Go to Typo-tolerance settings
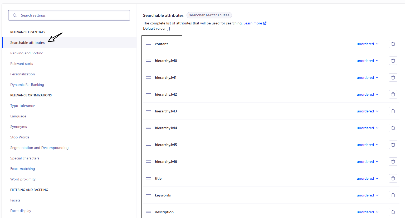405x218 pixels. [22, 106]
